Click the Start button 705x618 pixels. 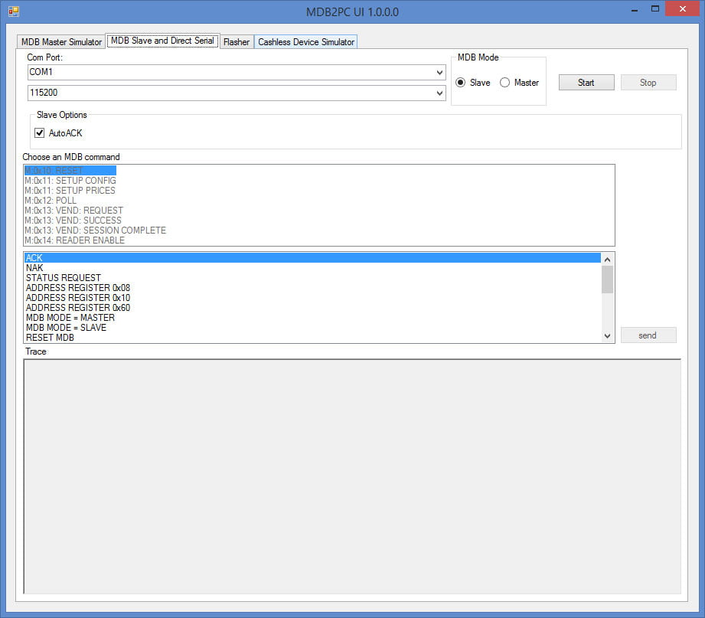586,82
